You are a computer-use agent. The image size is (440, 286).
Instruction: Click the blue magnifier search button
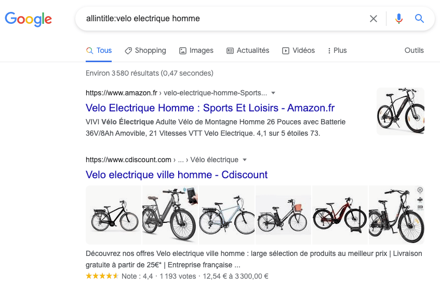click(x=420, y=19)
